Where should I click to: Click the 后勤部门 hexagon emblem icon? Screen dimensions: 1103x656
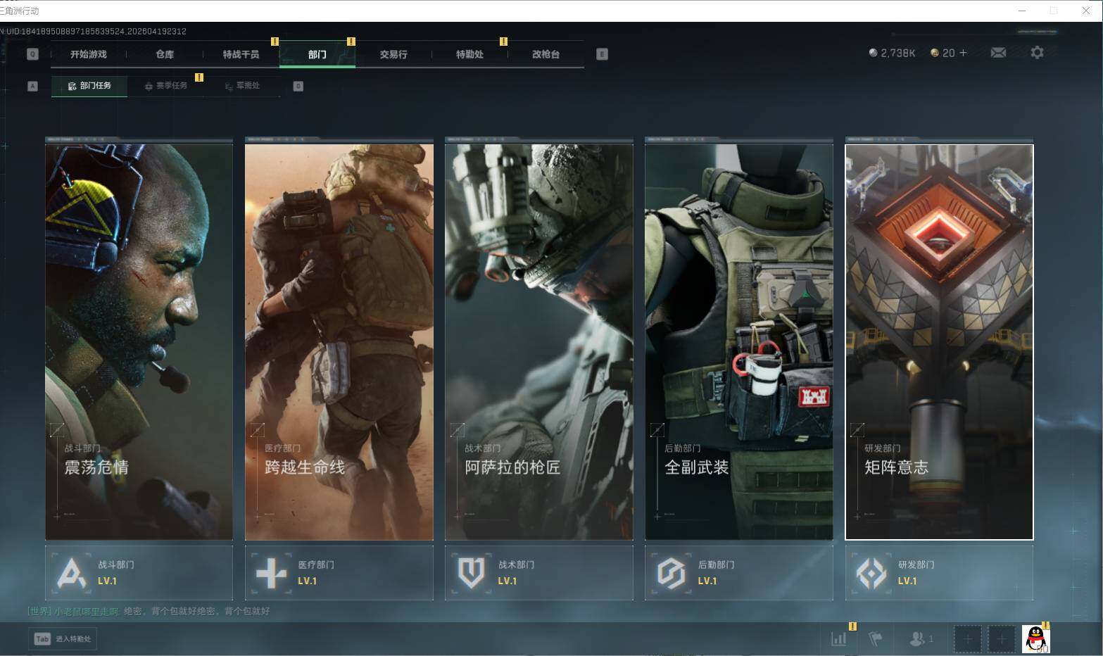coord(672,573)
